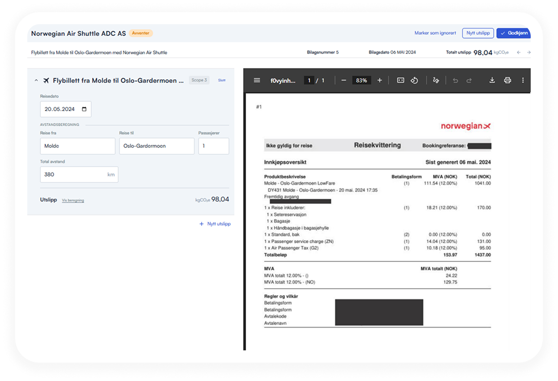Click the Norwegian Air Shuttle ADC AS title

tap(78, 33)
